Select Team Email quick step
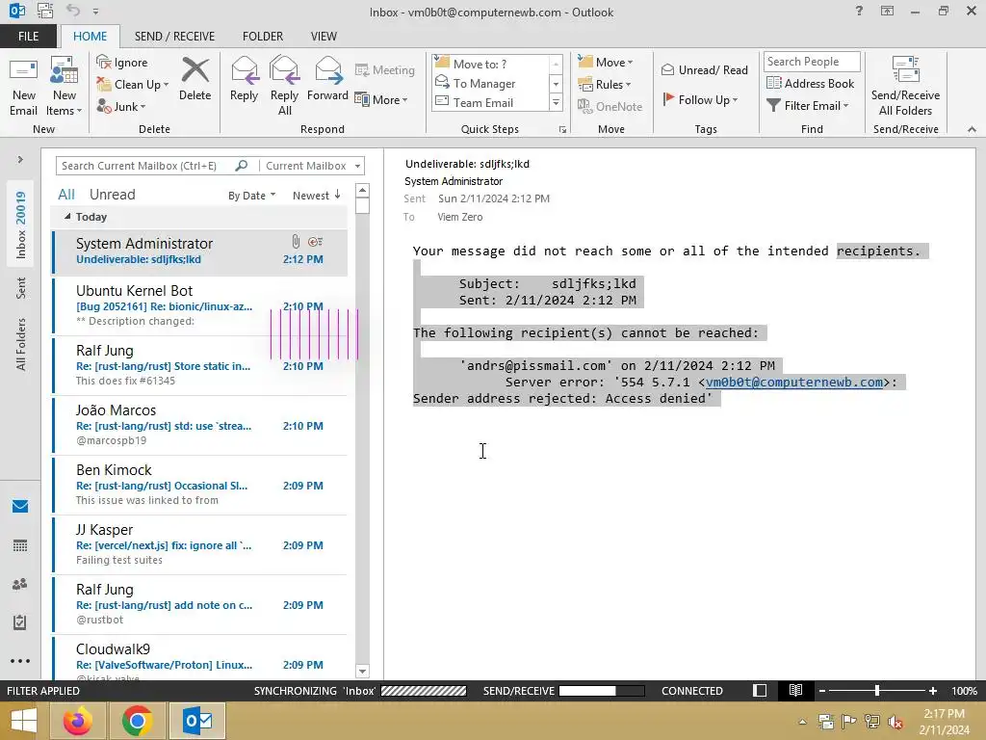The image size is (986, 740). click(x=489, y=102)
